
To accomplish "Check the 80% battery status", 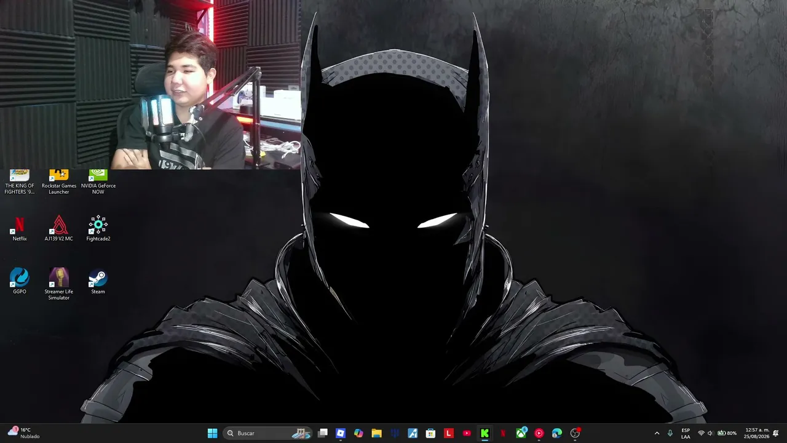I will pyautogui.click(x=727, y=433).
